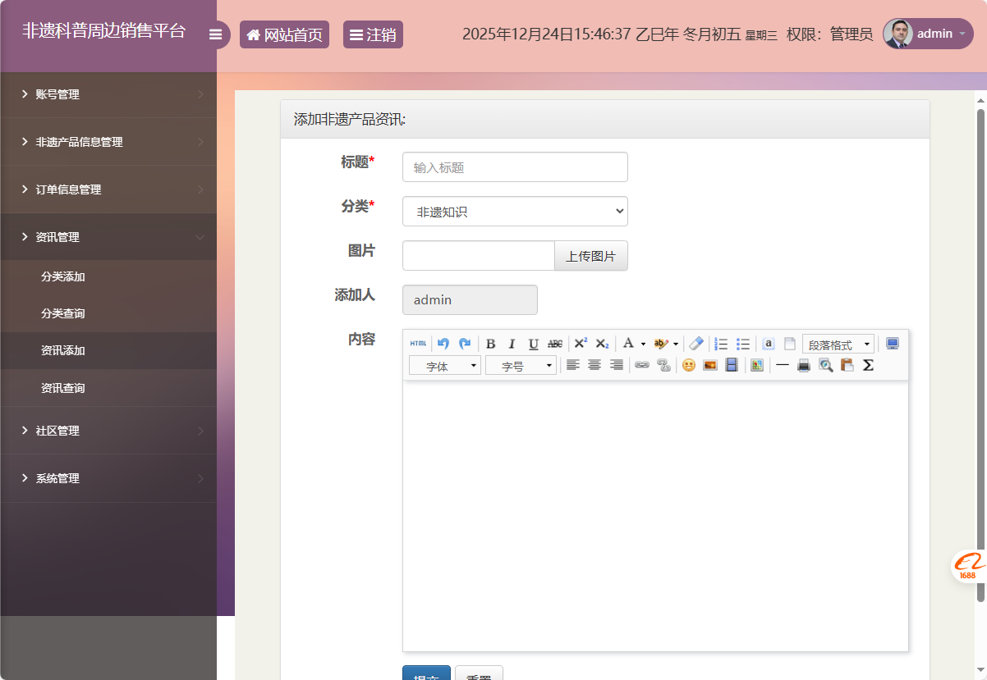
Task: Open the 分类 category dropdown
Action: point(515,212)
